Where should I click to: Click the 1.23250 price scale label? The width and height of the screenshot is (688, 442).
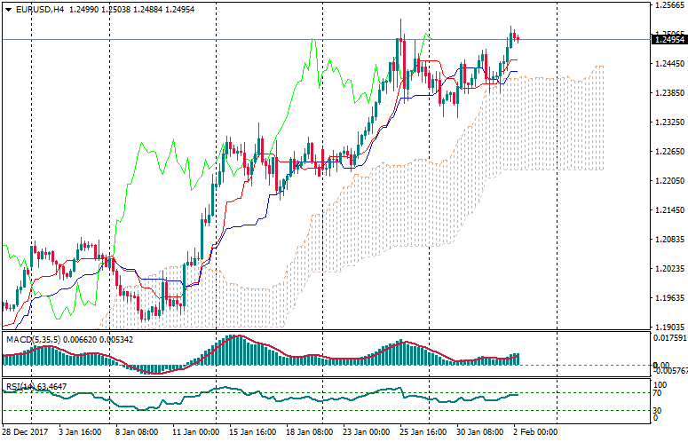point(670,122)
